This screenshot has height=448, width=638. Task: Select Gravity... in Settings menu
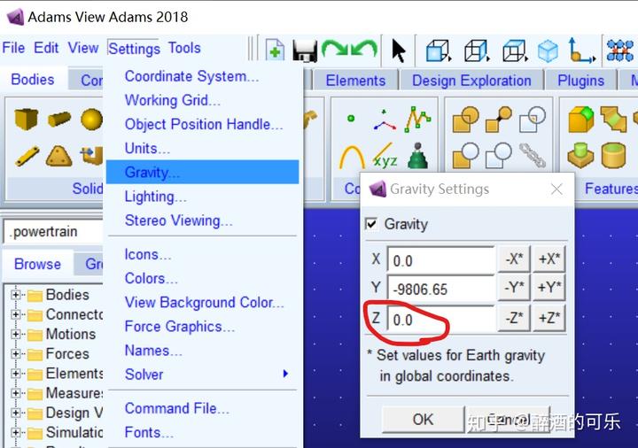pos(202,172)
